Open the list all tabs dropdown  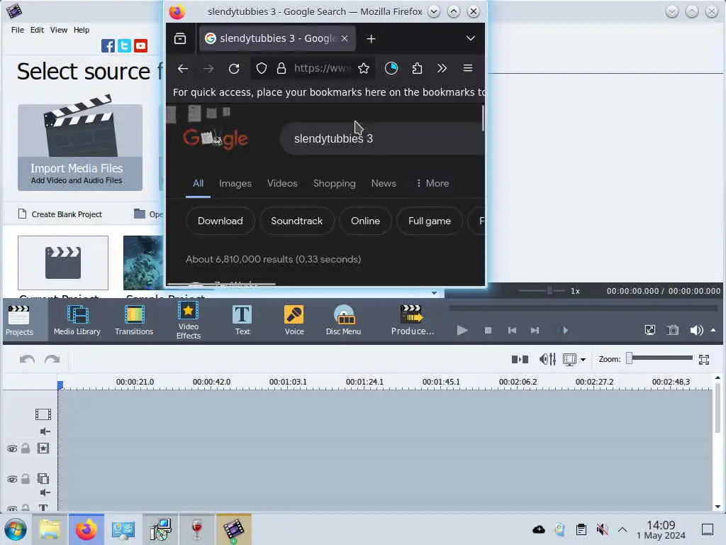(x=471, y=38)
